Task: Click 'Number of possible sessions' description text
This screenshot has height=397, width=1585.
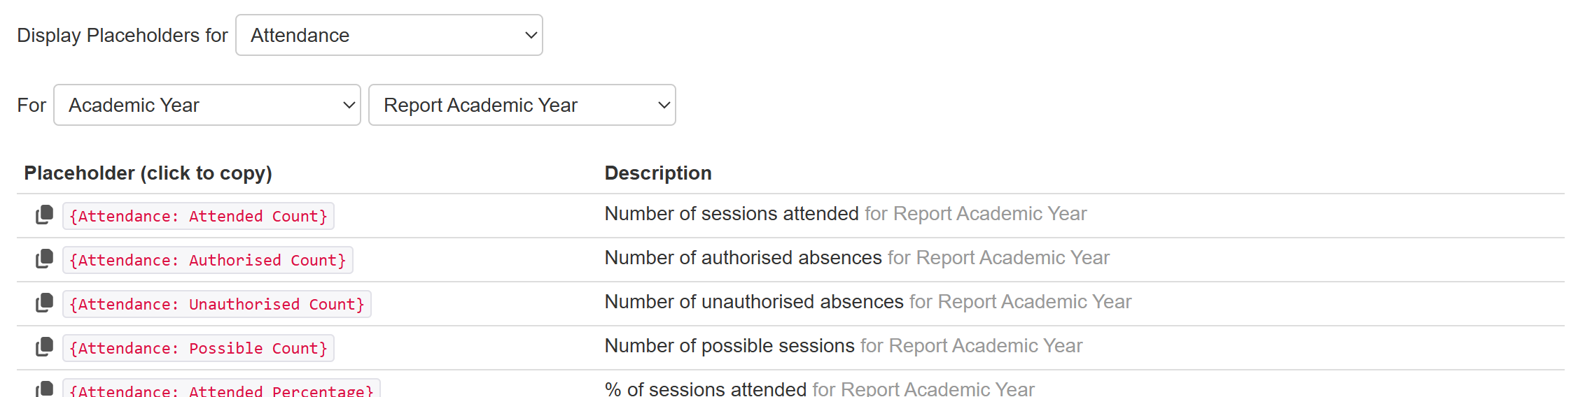Action: tap(729, 346)
